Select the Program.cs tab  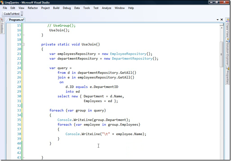coord(16,20)
